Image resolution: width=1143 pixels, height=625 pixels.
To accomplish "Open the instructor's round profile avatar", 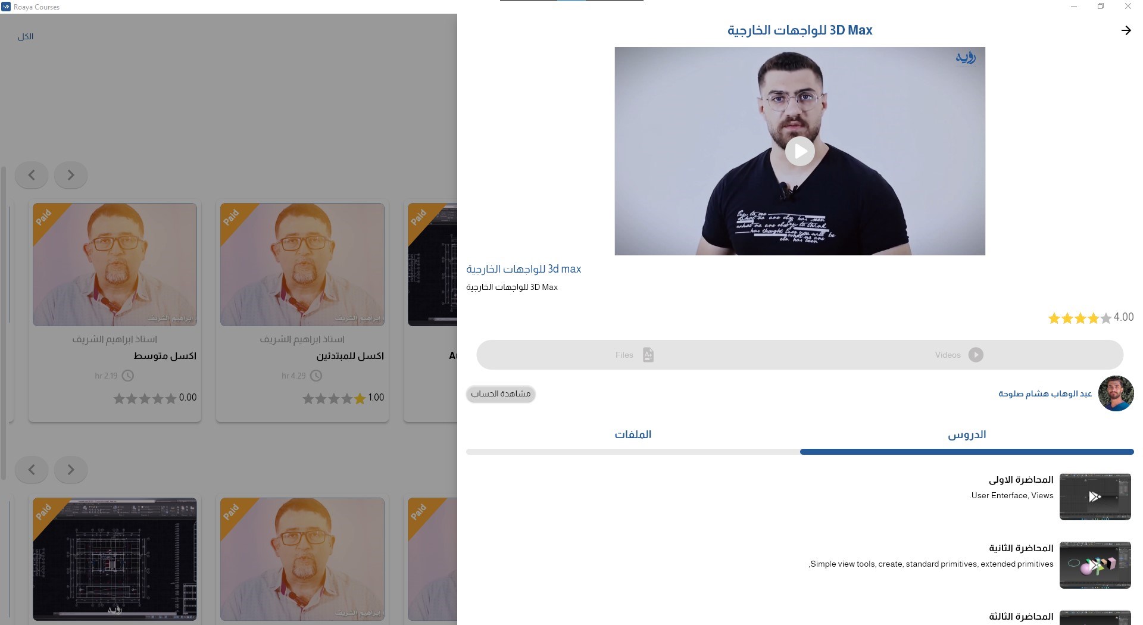I will [x=1116, y=393].
